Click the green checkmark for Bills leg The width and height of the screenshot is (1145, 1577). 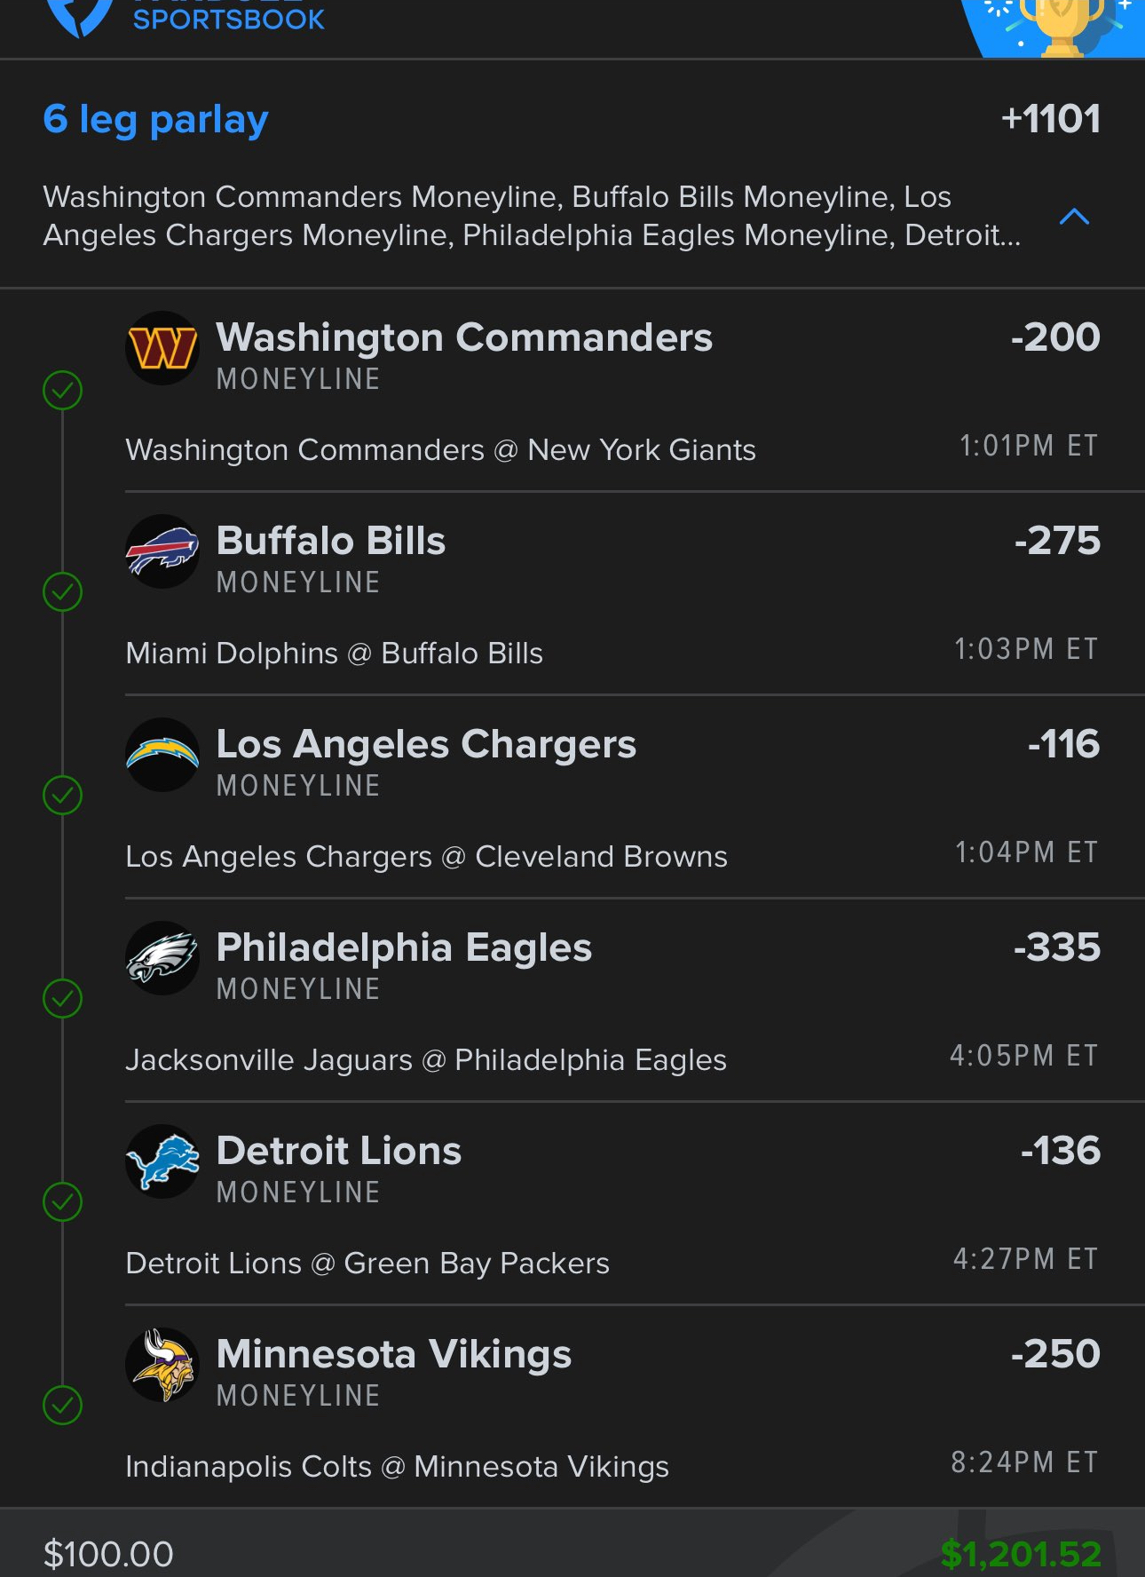point(63,591)
